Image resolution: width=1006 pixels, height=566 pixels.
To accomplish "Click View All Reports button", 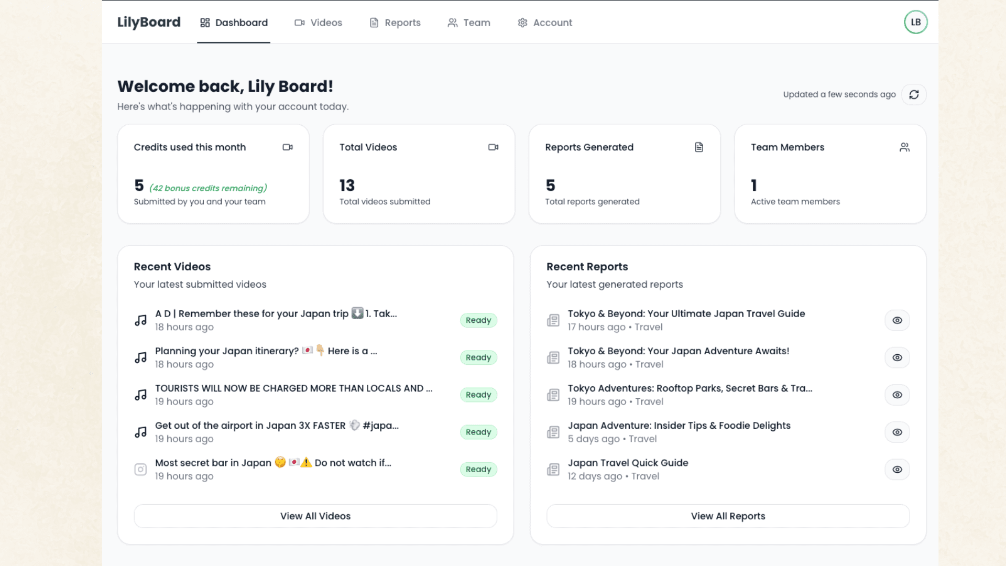I will [728, 516].
